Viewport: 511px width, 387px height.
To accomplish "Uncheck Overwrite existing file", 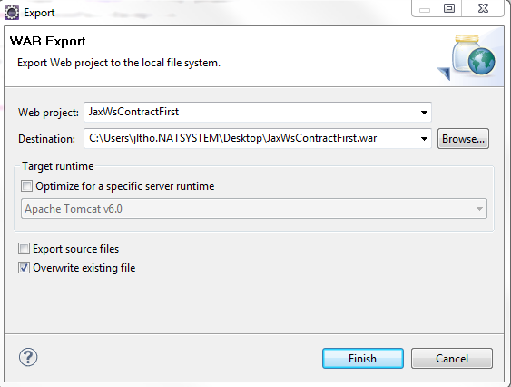I will pos(24,268).
